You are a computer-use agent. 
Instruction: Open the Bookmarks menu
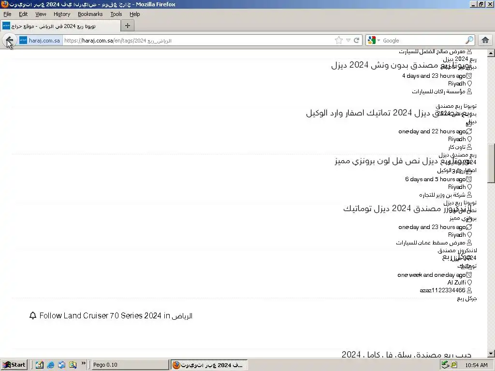90,14
